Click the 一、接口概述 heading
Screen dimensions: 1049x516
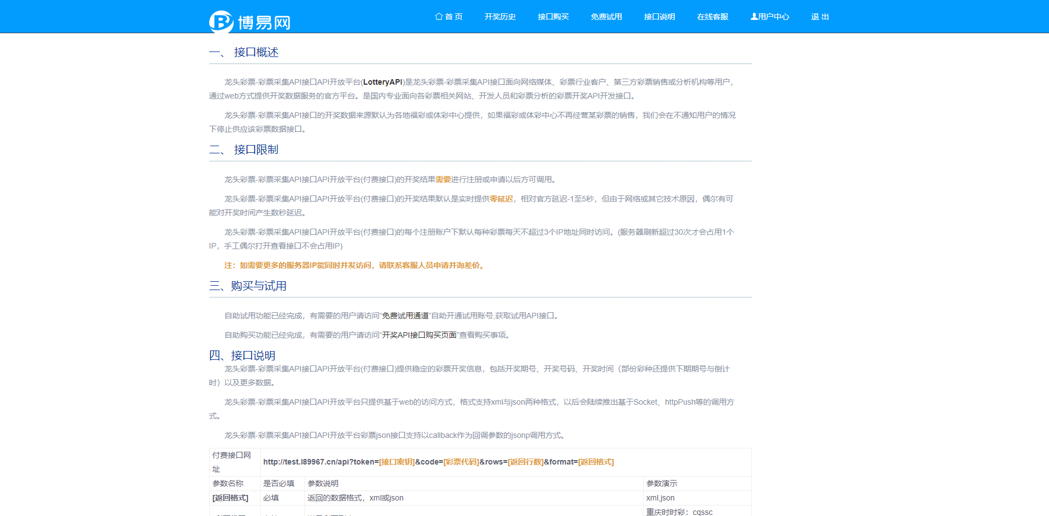244,52
